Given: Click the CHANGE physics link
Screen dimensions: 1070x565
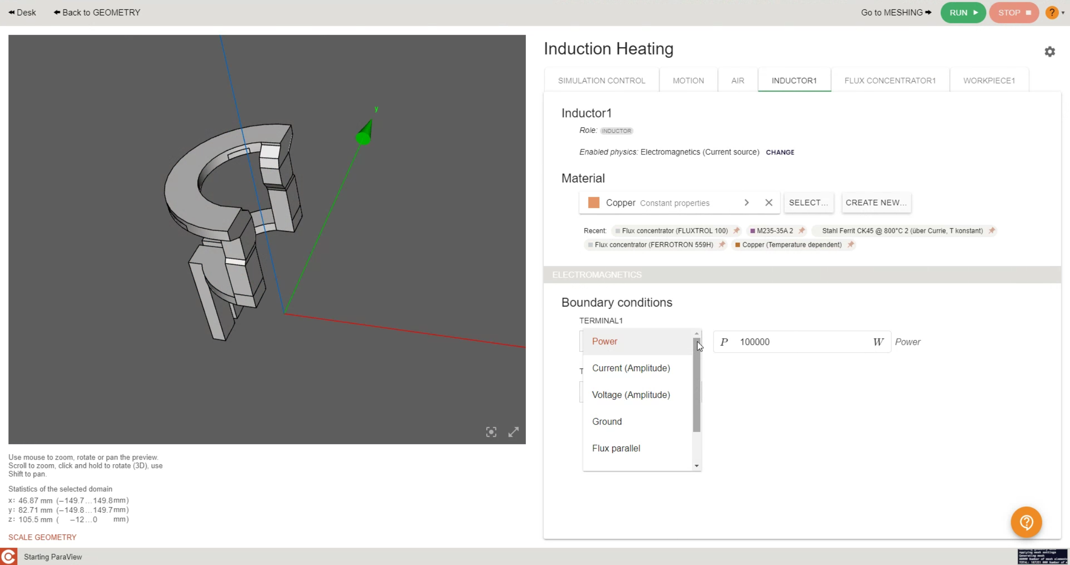Looking at the screenshot, I should click(780, 152).
